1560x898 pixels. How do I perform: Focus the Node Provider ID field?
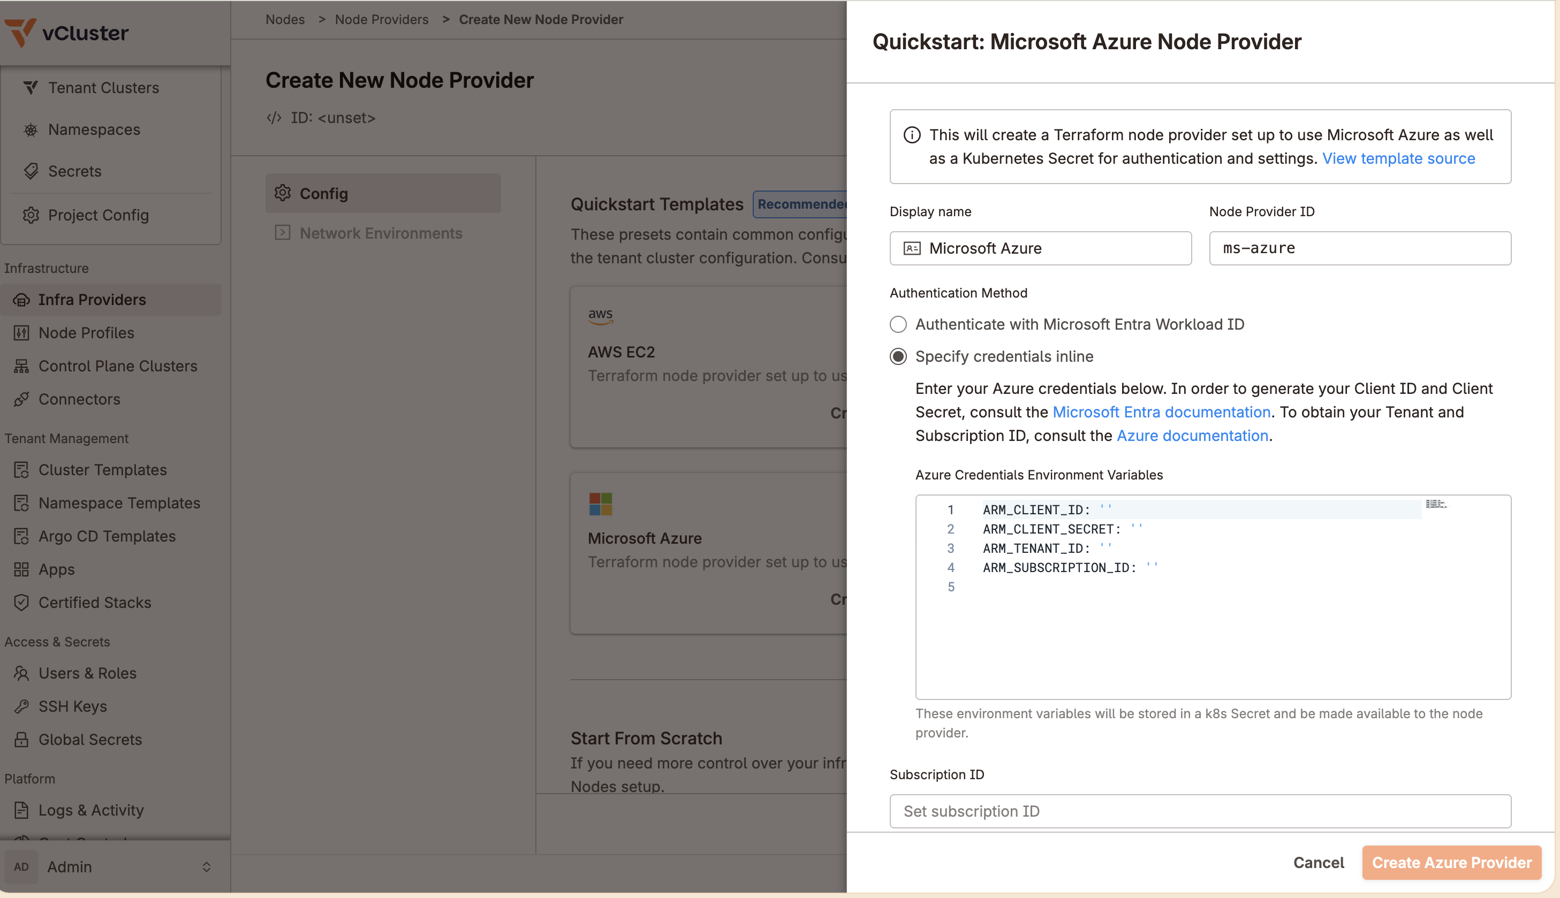pyautogui.click(x=1360, y=248)
